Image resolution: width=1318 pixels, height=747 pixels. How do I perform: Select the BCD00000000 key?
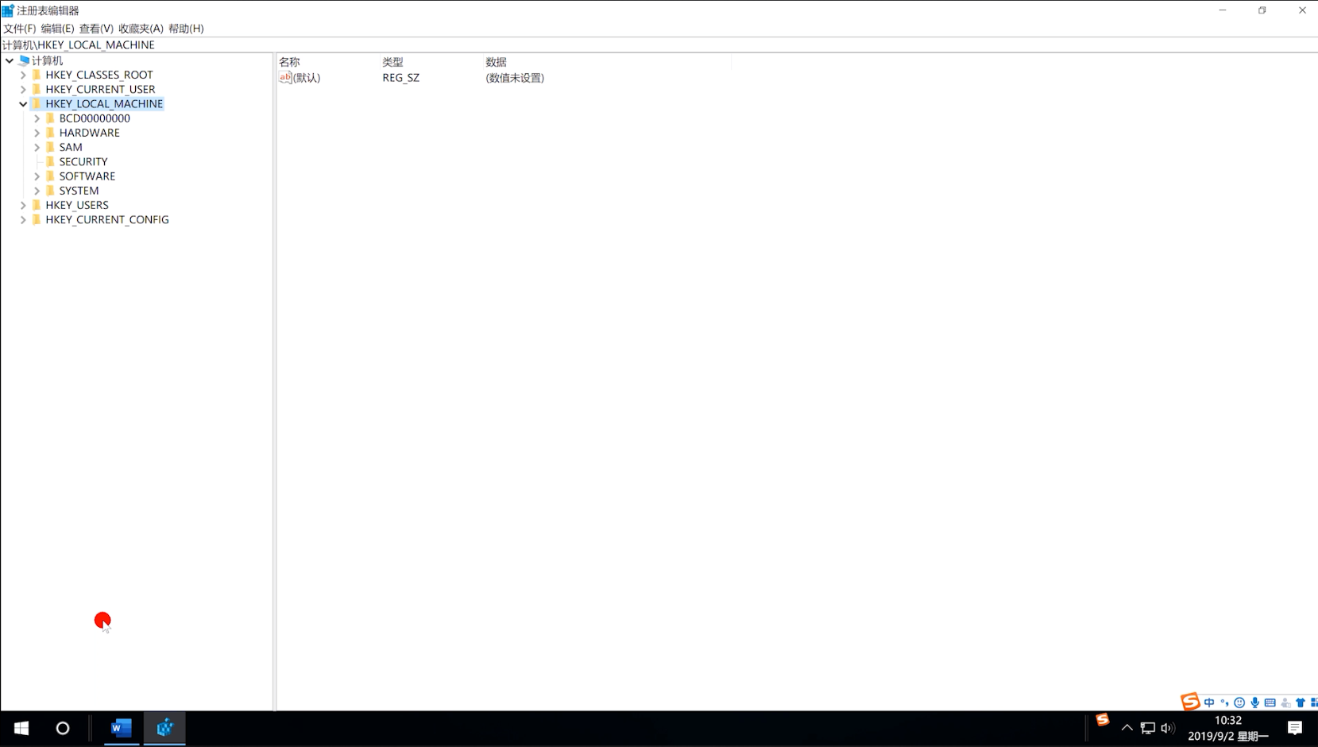[95, 118]
